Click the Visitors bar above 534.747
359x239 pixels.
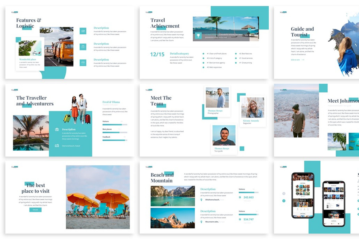coord(249,215)
